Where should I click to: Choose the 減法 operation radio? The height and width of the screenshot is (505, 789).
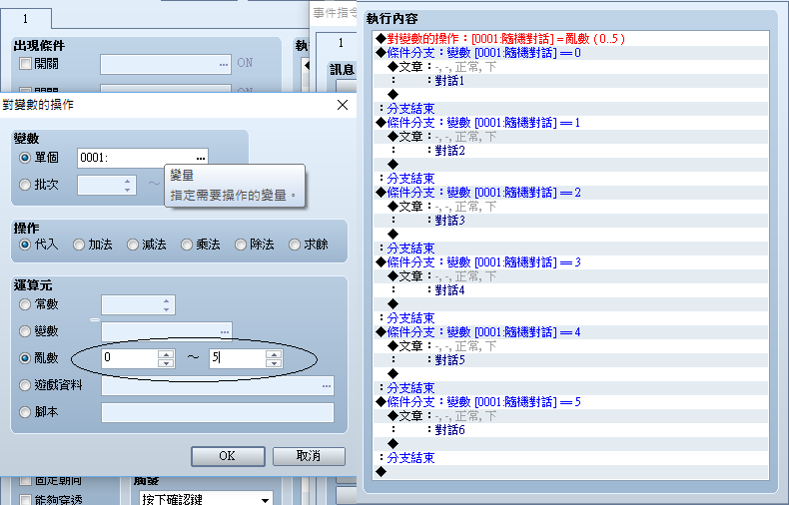[x=133, y=245]
